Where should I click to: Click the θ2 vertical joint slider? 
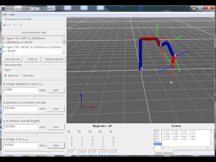click(x=82, y=141)
